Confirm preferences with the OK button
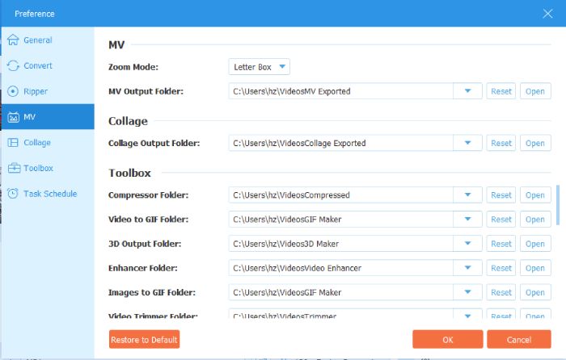The image size is (566, 360). point(448,340)
